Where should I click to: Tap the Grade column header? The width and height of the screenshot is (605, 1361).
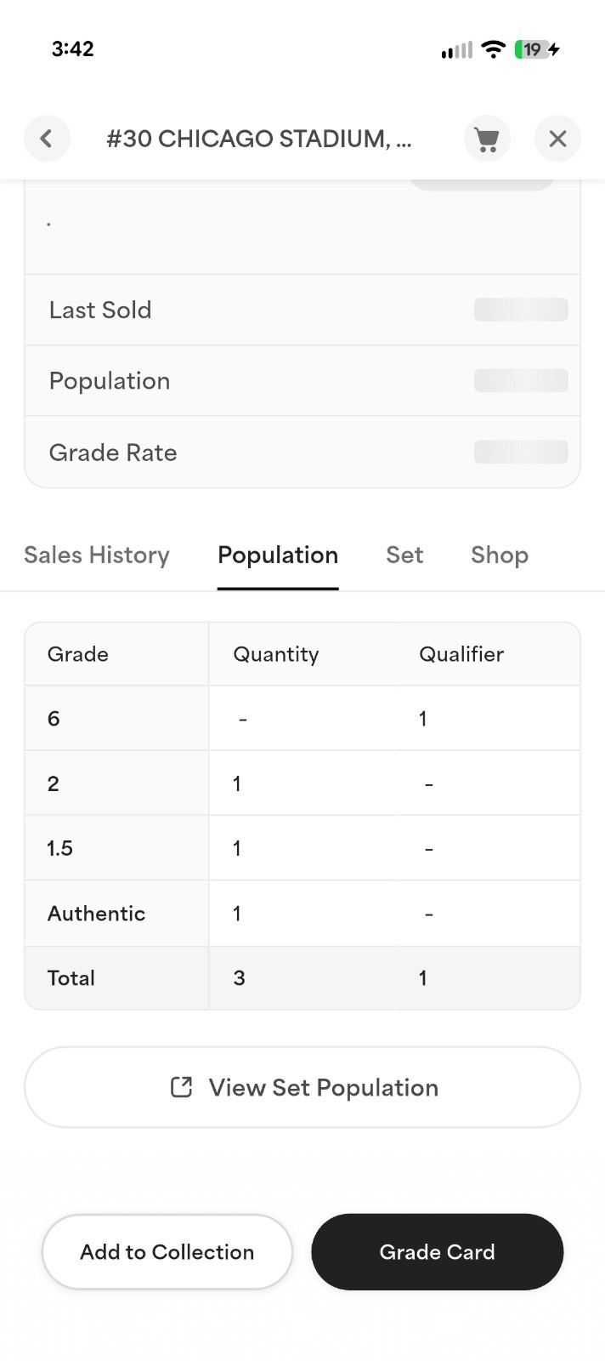[x=78, y=654]
